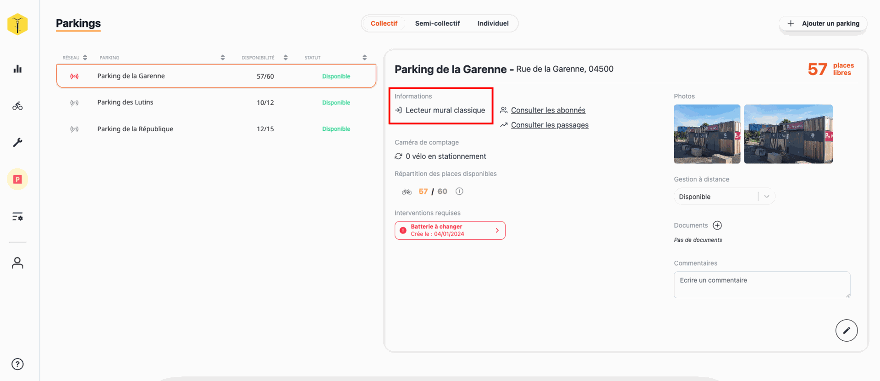Click the Ecrire un commentaire field

click(762, 285)
